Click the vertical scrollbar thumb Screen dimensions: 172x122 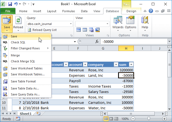pos(169,65)
